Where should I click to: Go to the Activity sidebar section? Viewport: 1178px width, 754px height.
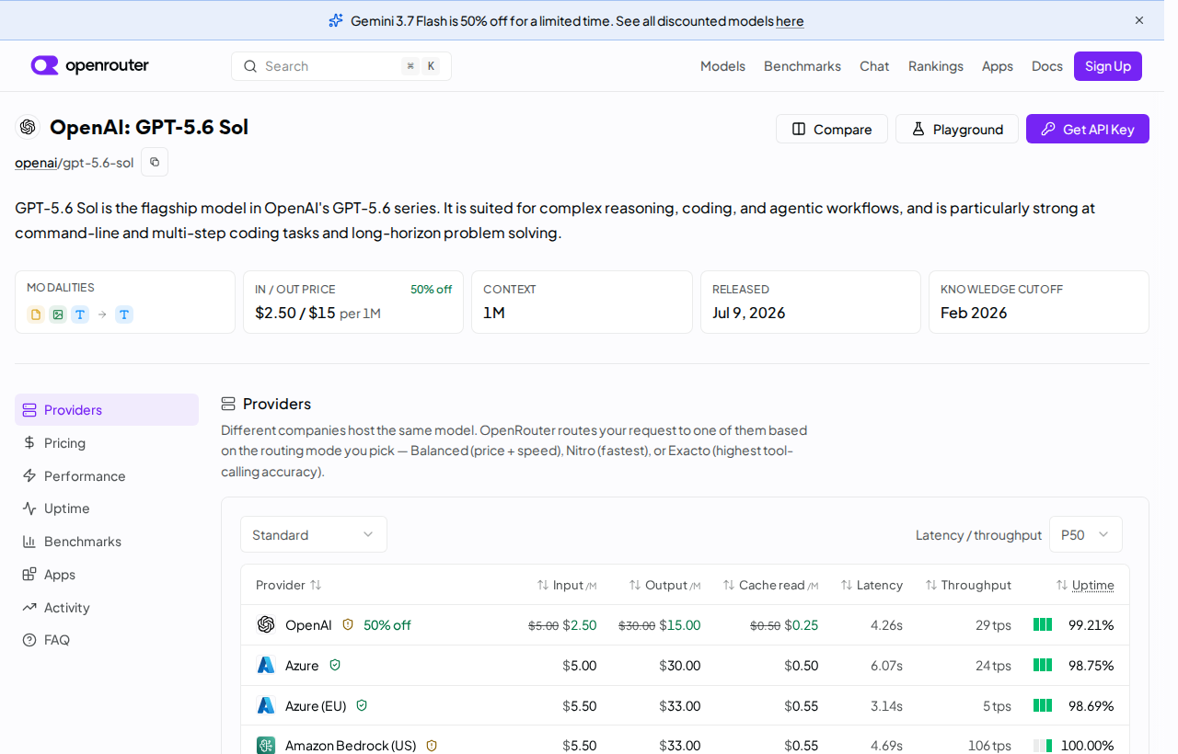click(x=107, y=608)
